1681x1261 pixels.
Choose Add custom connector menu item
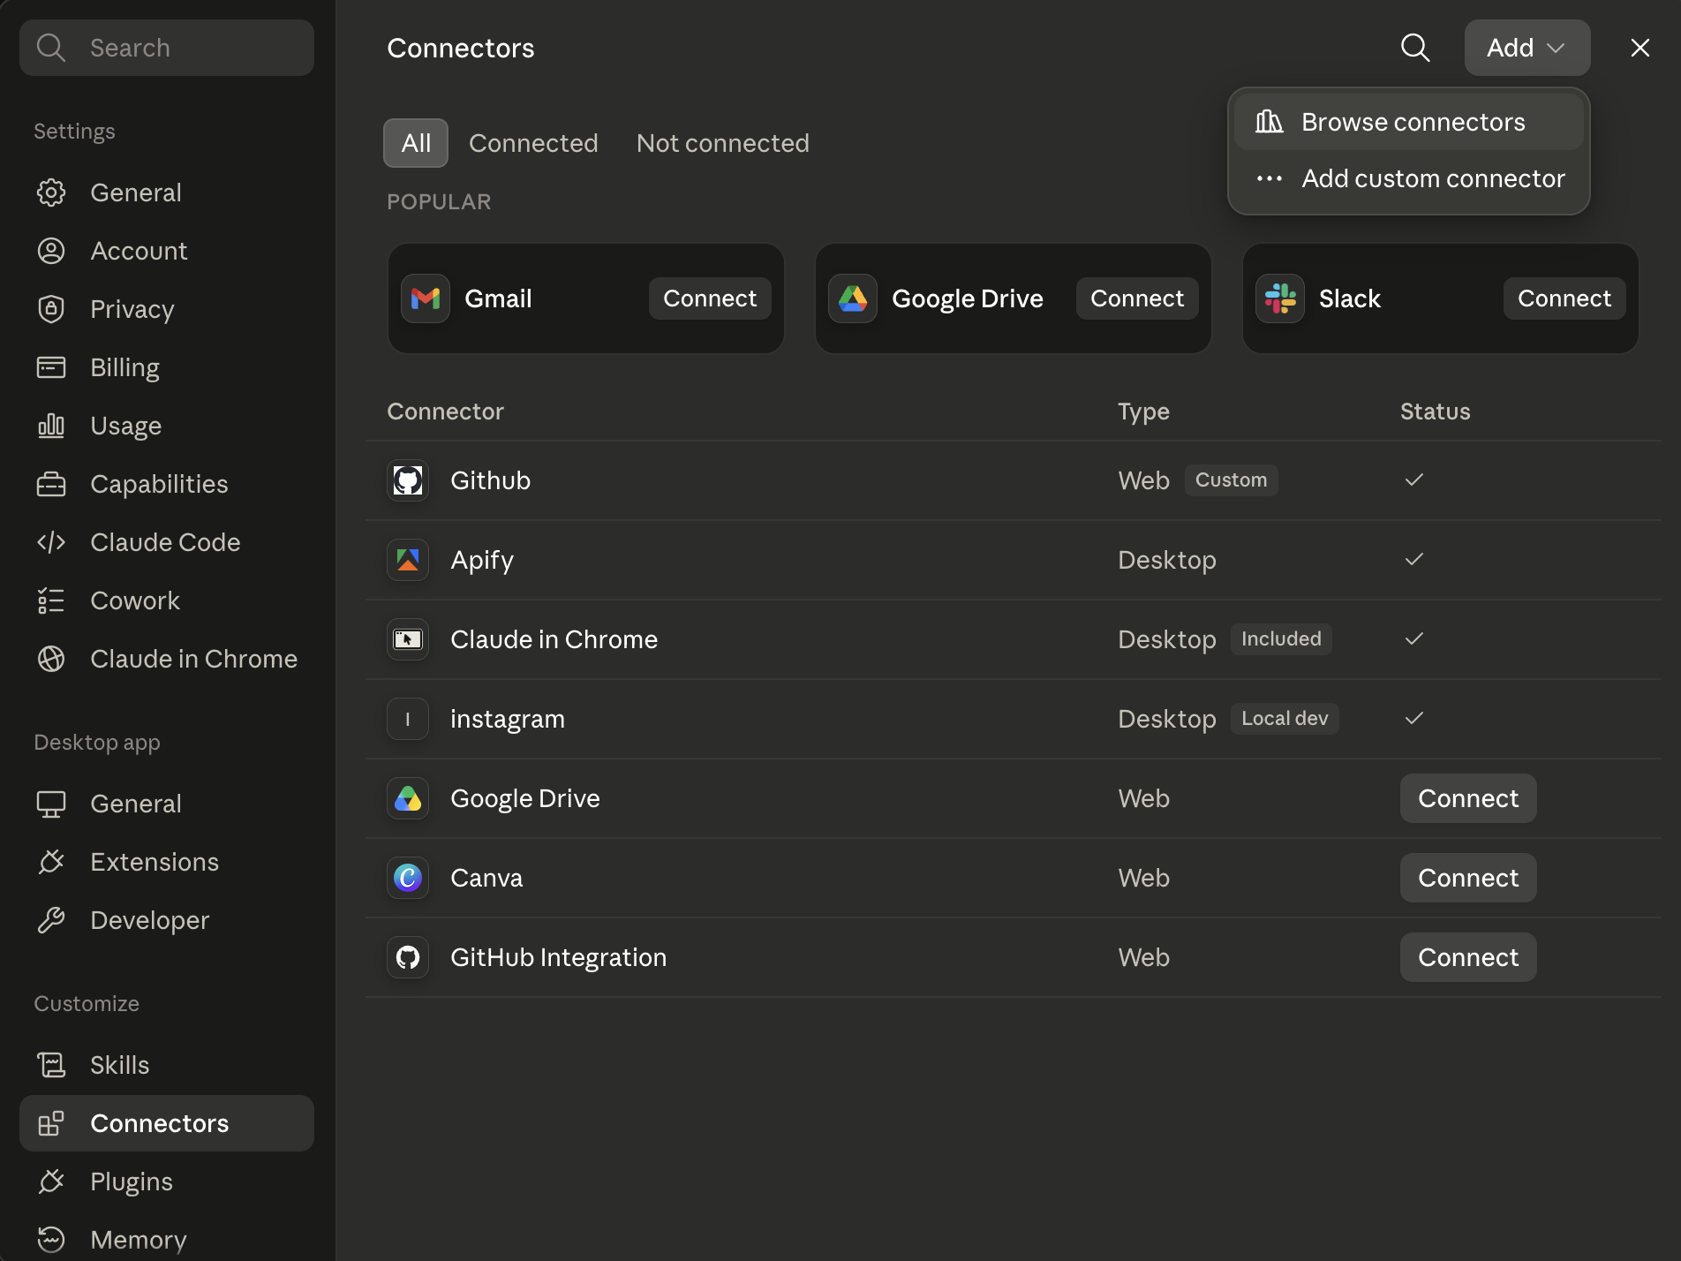click(x=1409, y=178)
